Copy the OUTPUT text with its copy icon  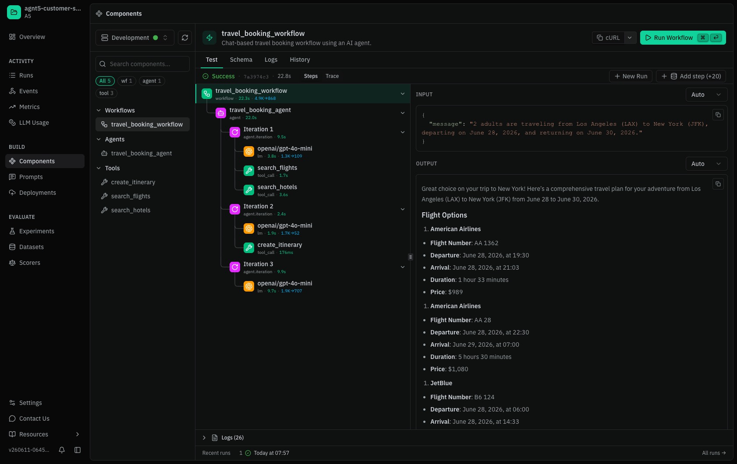coord(718,184)
